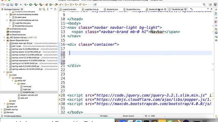The image size is (218, 122).
Task: Click the Save All toolbar icon
Action: (12, 4)
